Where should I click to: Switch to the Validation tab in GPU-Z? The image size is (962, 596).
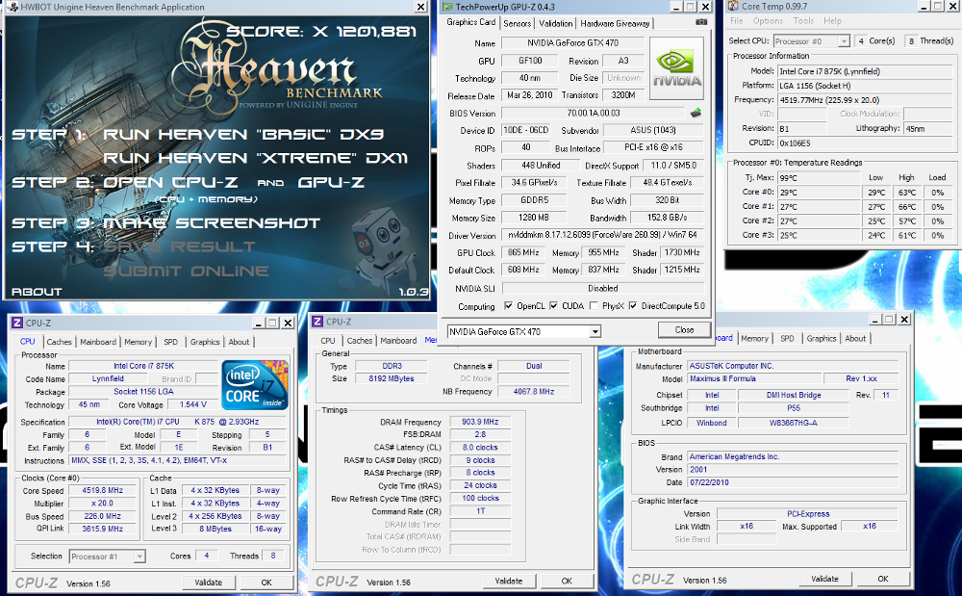[x=555, y=23]
